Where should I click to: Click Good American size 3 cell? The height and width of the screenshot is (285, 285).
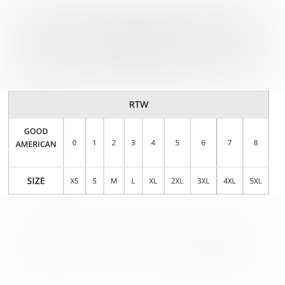(x=133, y=143)
